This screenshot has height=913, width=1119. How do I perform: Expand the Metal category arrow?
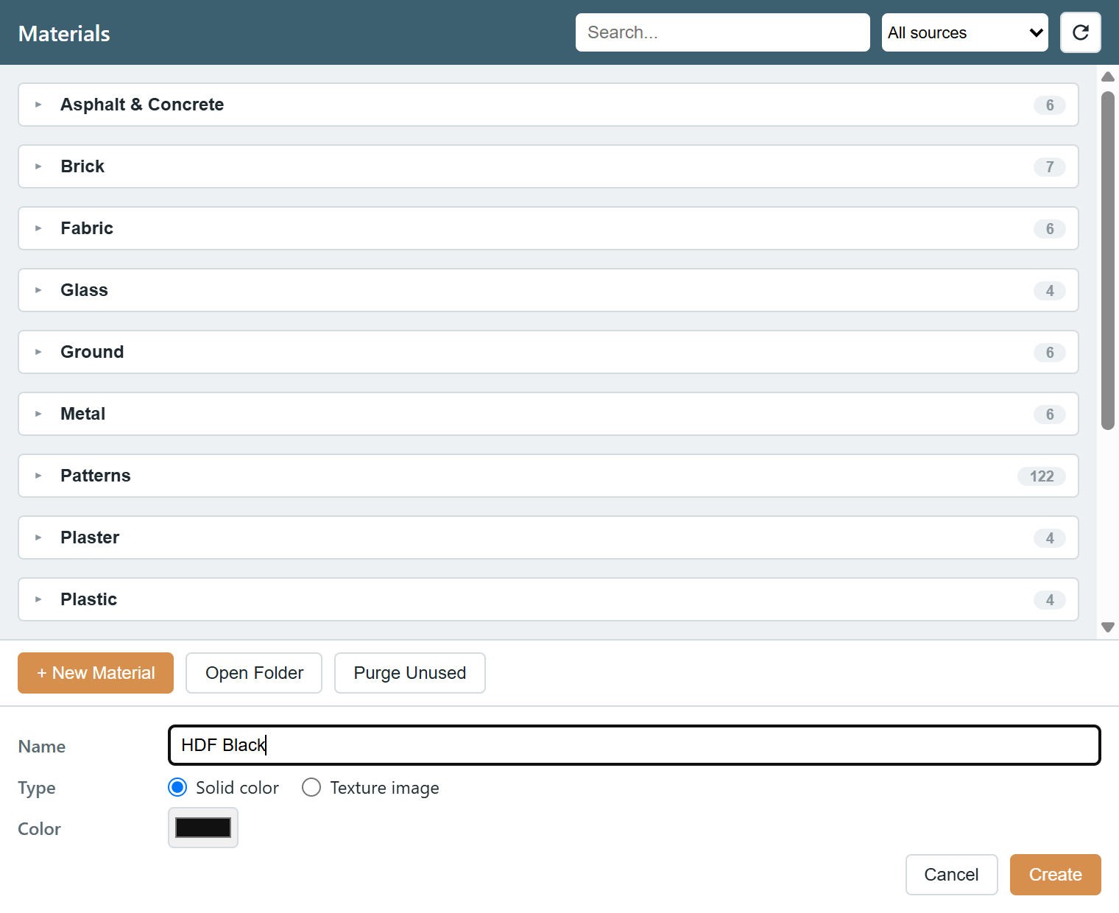point(38,414)
